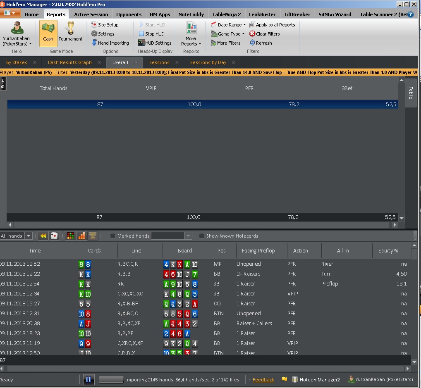This screenshot has height=388, width=421.
Task: Open Date Range filter dropdown
Action: [x=228, y=25]
